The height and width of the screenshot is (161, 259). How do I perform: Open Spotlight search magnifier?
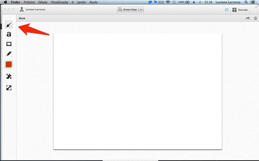click(x=246, y=2)
